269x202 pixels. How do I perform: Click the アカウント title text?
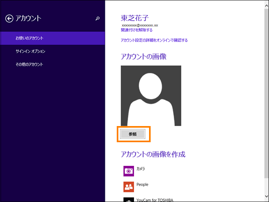tap(29, 18)
